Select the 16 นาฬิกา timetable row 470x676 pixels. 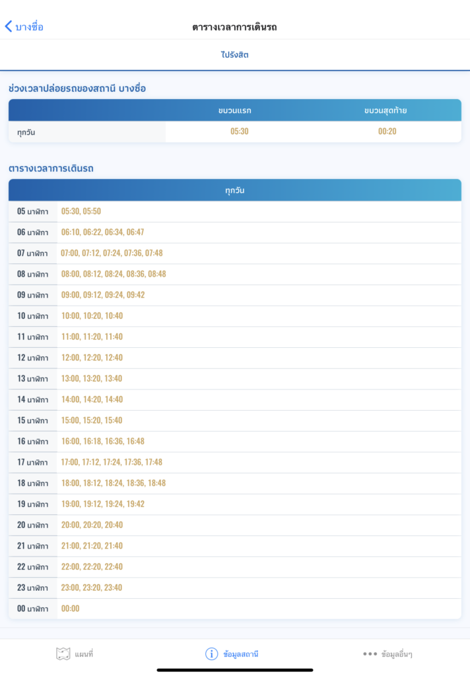[235, 441]
